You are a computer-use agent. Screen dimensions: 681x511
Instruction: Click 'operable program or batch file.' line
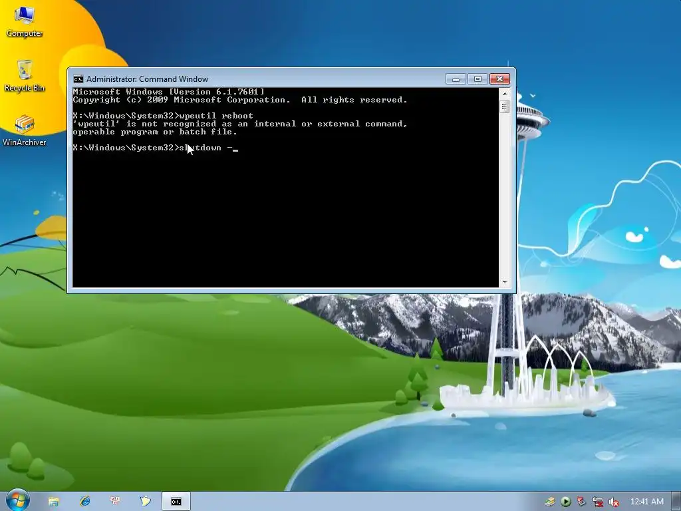click(x=154, y=132)
